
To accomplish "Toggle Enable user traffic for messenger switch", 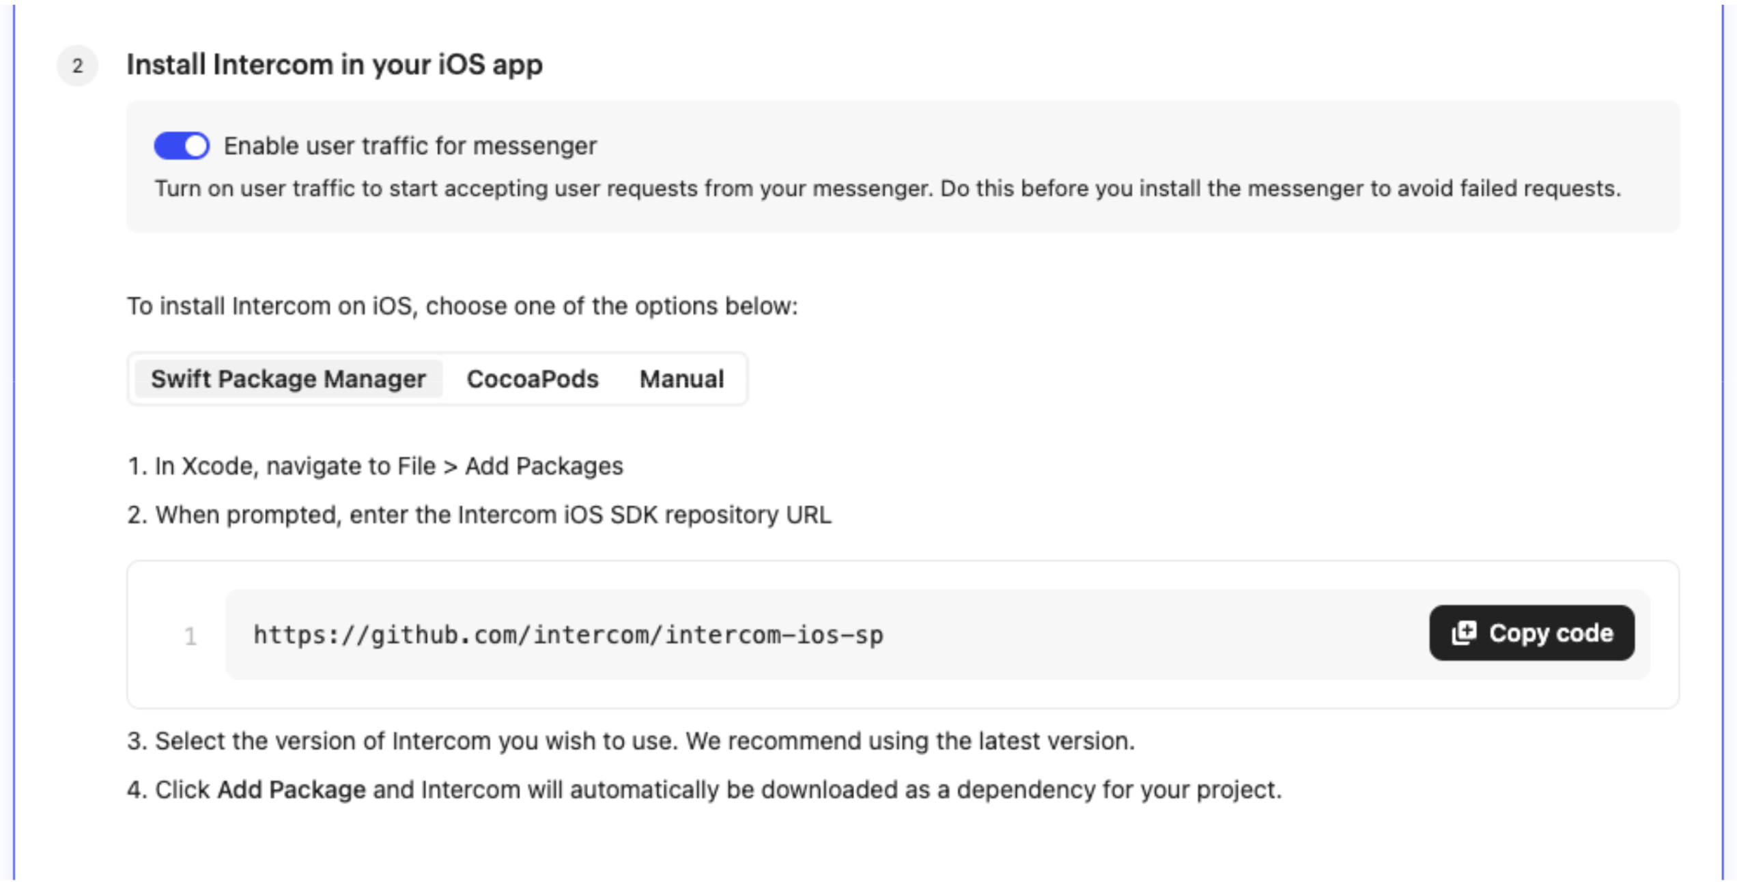I will coord(182,145).
